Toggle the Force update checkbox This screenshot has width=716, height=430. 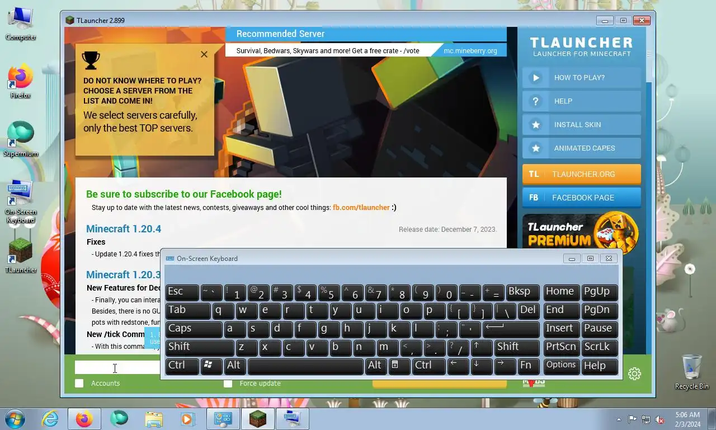pos(228,384)
